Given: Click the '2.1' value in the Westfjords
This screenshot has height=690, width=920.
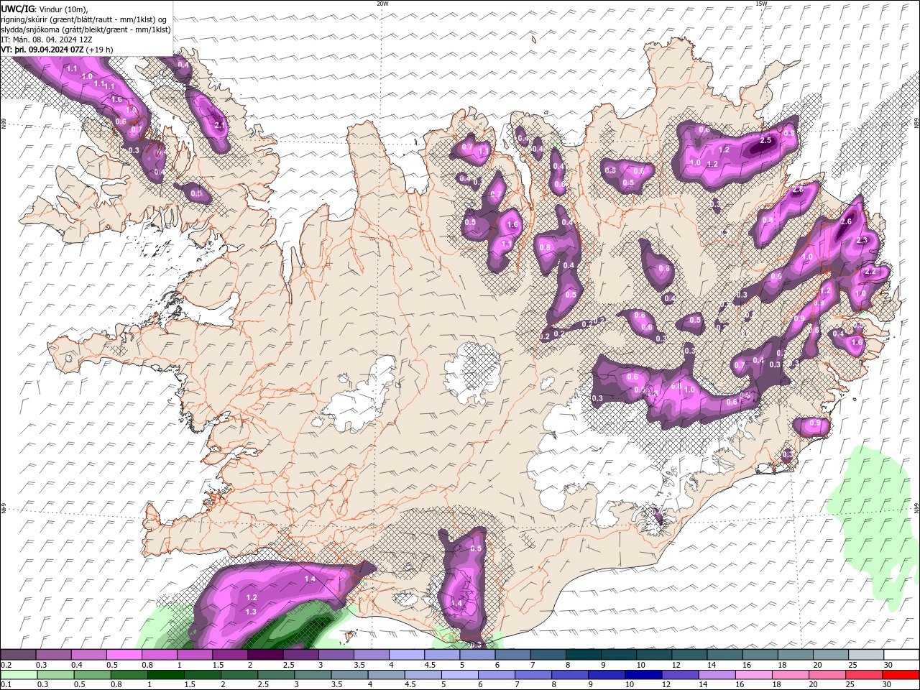Looking at the screenshot, I should coord(220,125).
